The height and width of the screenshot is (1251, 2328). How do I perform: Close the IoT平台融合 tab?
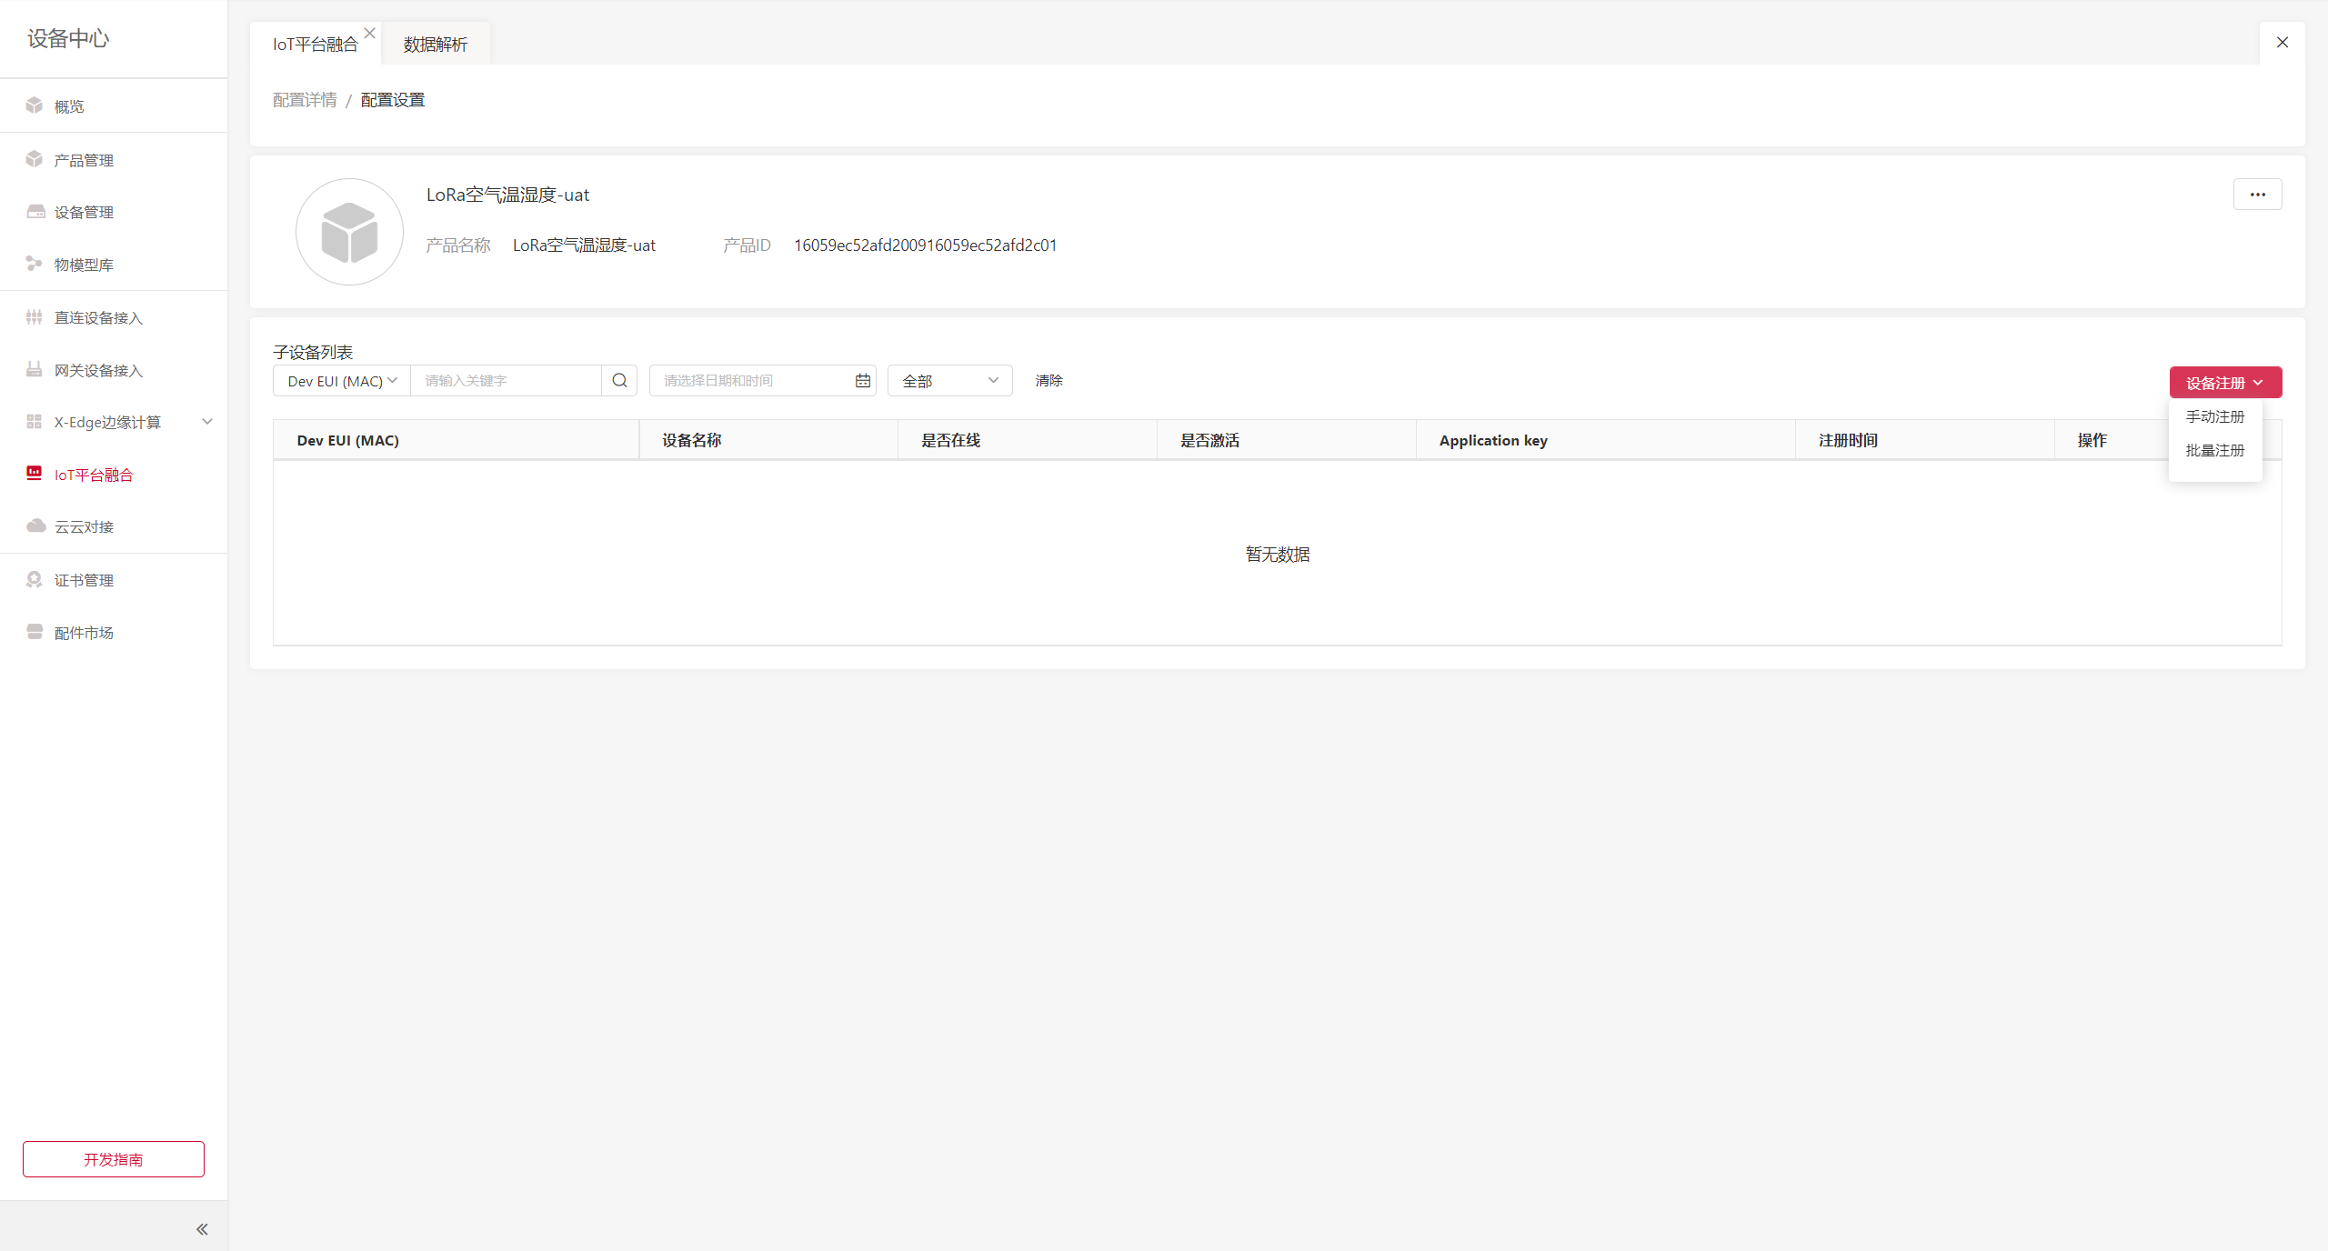[x=369, y=33]
